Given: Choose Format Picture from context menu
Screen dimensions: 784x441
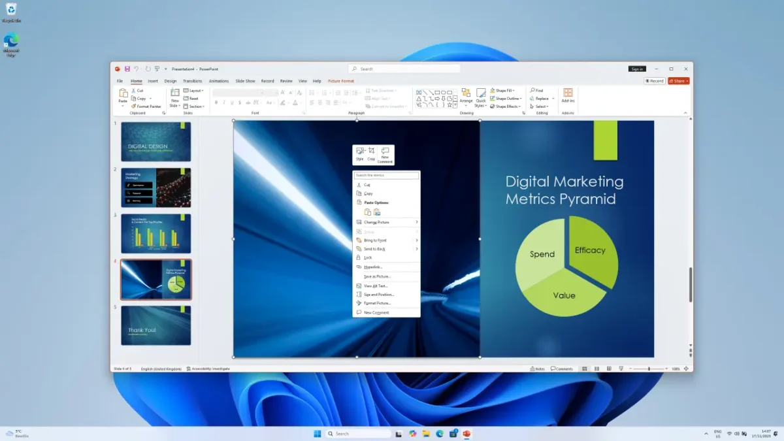Looking at the screenshot, I should click(x=377, y=303).
